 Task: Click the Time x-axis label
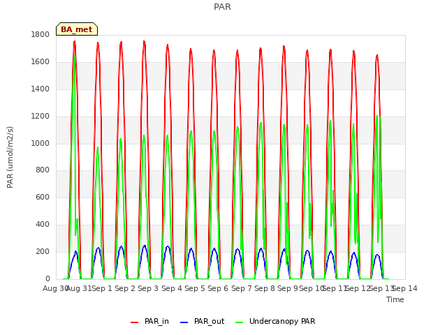point(395,299)
